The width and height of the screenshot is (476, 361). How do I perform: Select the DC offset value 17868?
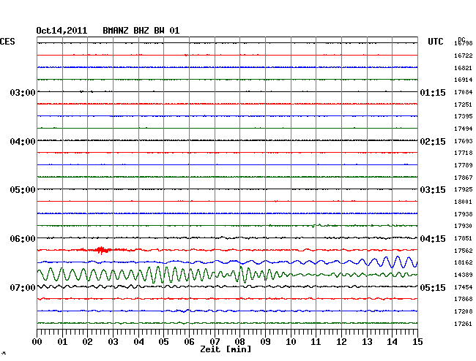point(464,299)
